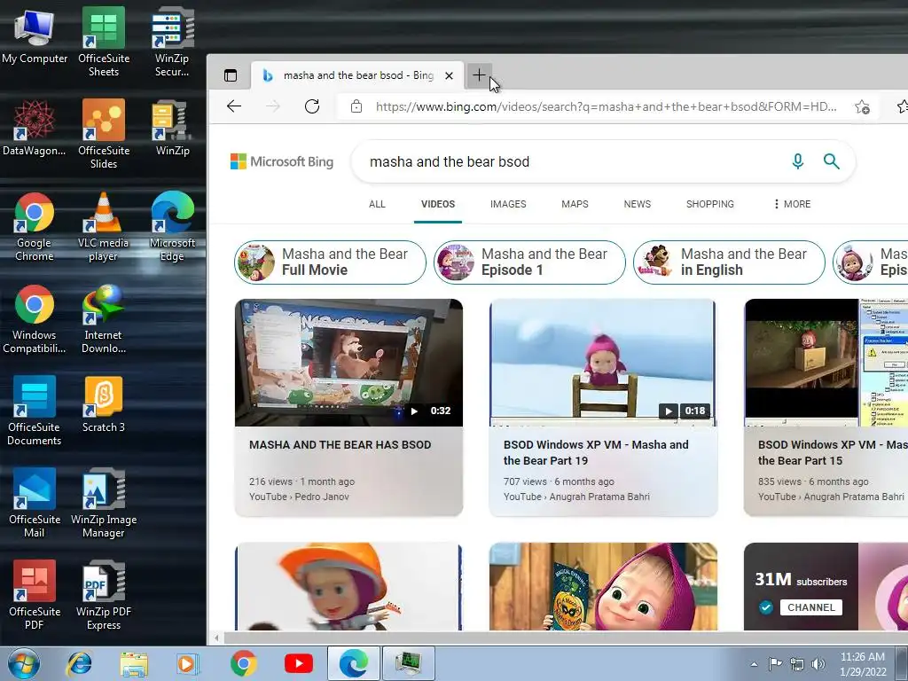Switch to the SHOPPING tab

click(710, 204)
